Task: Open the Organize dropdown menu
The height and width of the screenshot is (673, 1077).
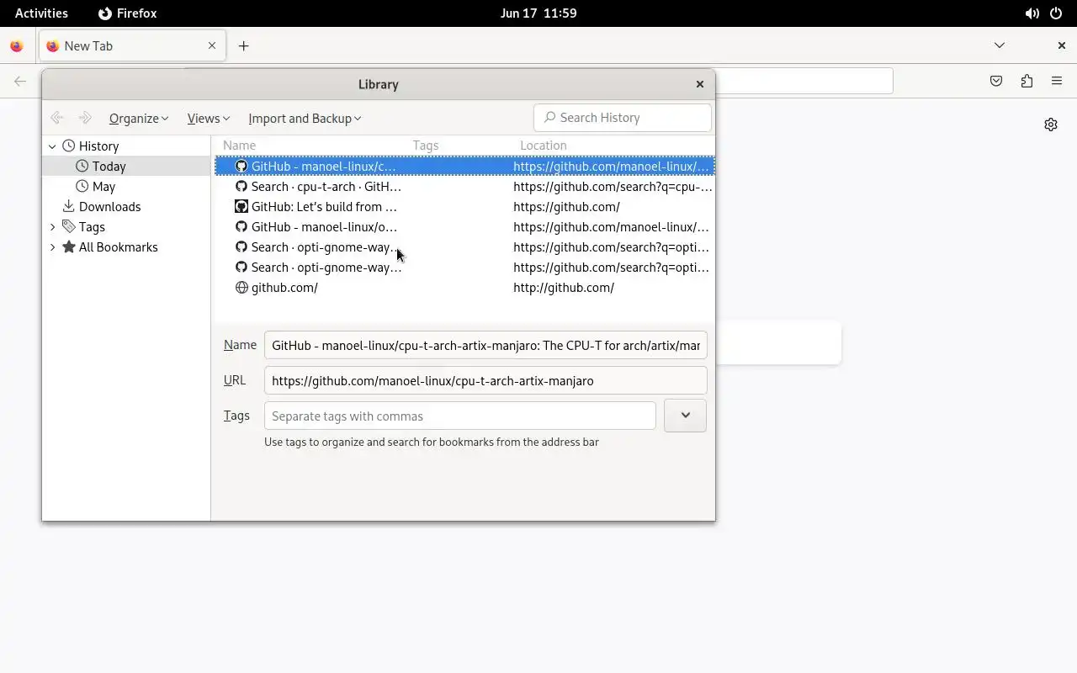Action: click(139, 119)
